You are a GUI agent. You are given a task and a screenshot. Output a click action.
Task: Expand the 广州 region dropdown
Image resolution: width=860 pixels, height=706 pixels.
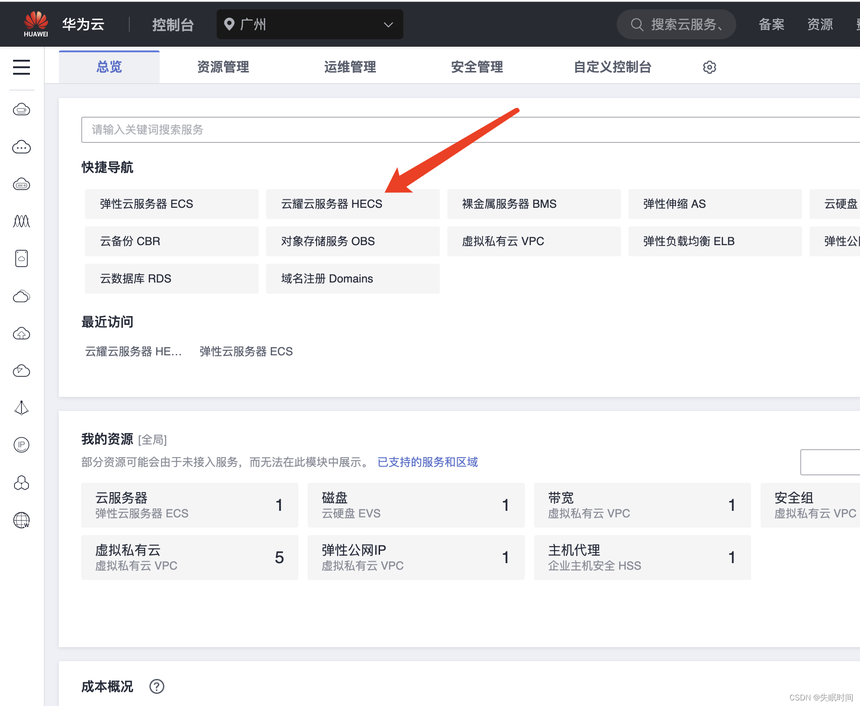click(x=310, y=24)
